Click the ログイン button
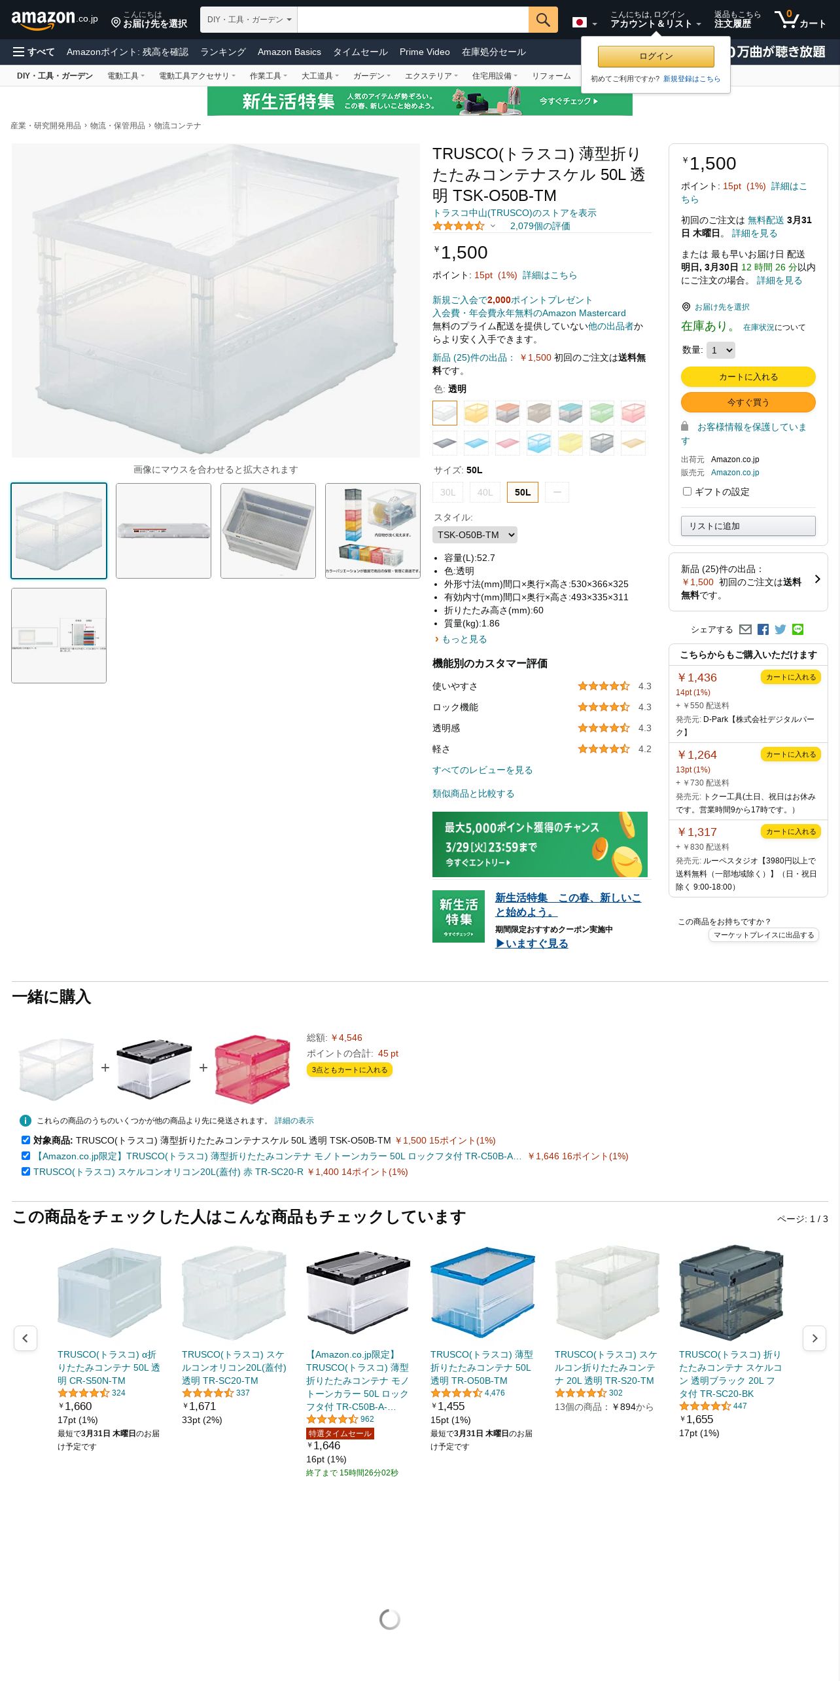Image resolution: width=840 pixels, height=1681 pixels. 656,56
